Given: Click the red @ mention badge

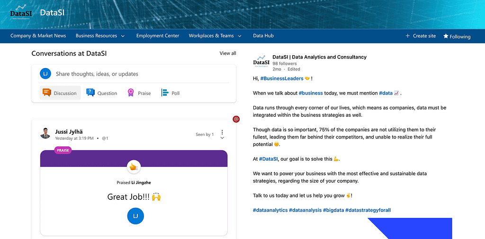Looking at the screenshot, I should pos(236,119).
